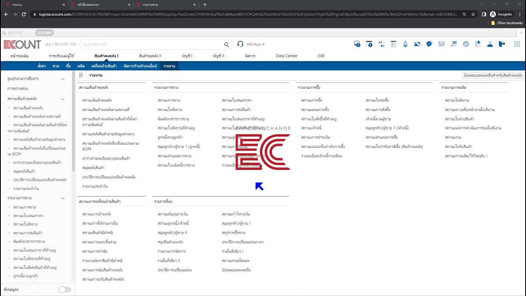Open การปรับแต่งผู้ใช้ main menu
Viewport: 526px width, 296px height.
point(61,56)
